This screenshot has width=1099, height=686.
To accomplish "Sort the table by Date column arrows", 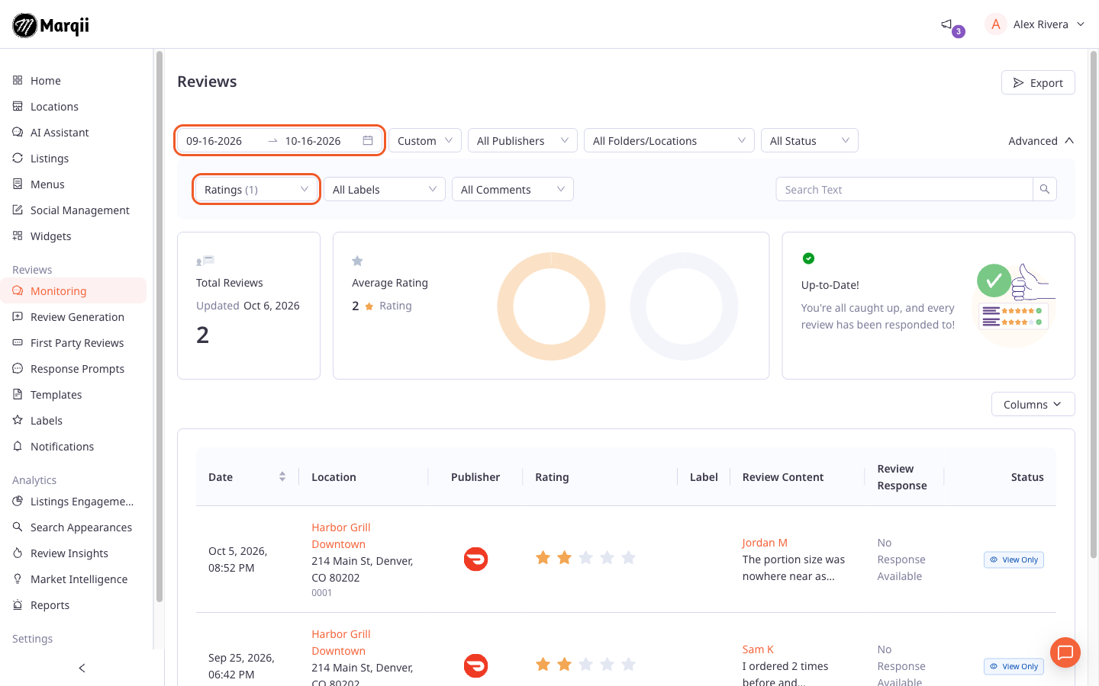I will tap(282, 476).
